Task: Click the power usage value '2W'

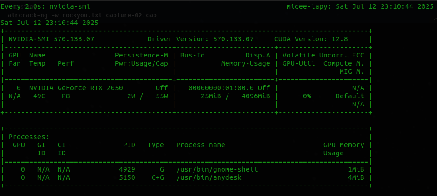Action: [x=131, y=96]
